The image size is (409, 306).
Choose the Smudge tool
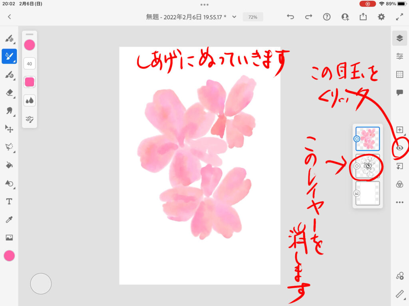point(9,111)
